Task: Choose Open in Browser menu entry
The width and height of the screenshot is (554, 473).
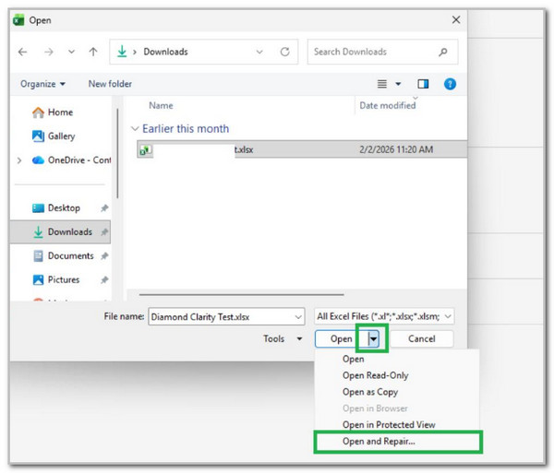Action: [x=375, y=408]
